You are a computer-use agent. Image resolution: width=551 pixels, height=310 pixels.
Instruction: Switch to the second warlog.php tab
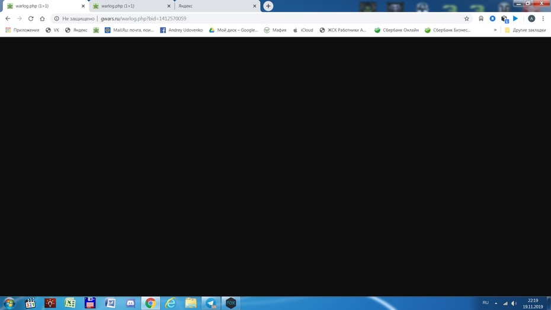(131, 6)
